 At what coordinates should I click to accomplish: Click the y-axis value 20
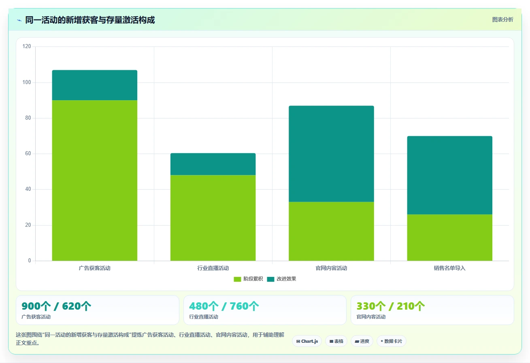point(28,225)
